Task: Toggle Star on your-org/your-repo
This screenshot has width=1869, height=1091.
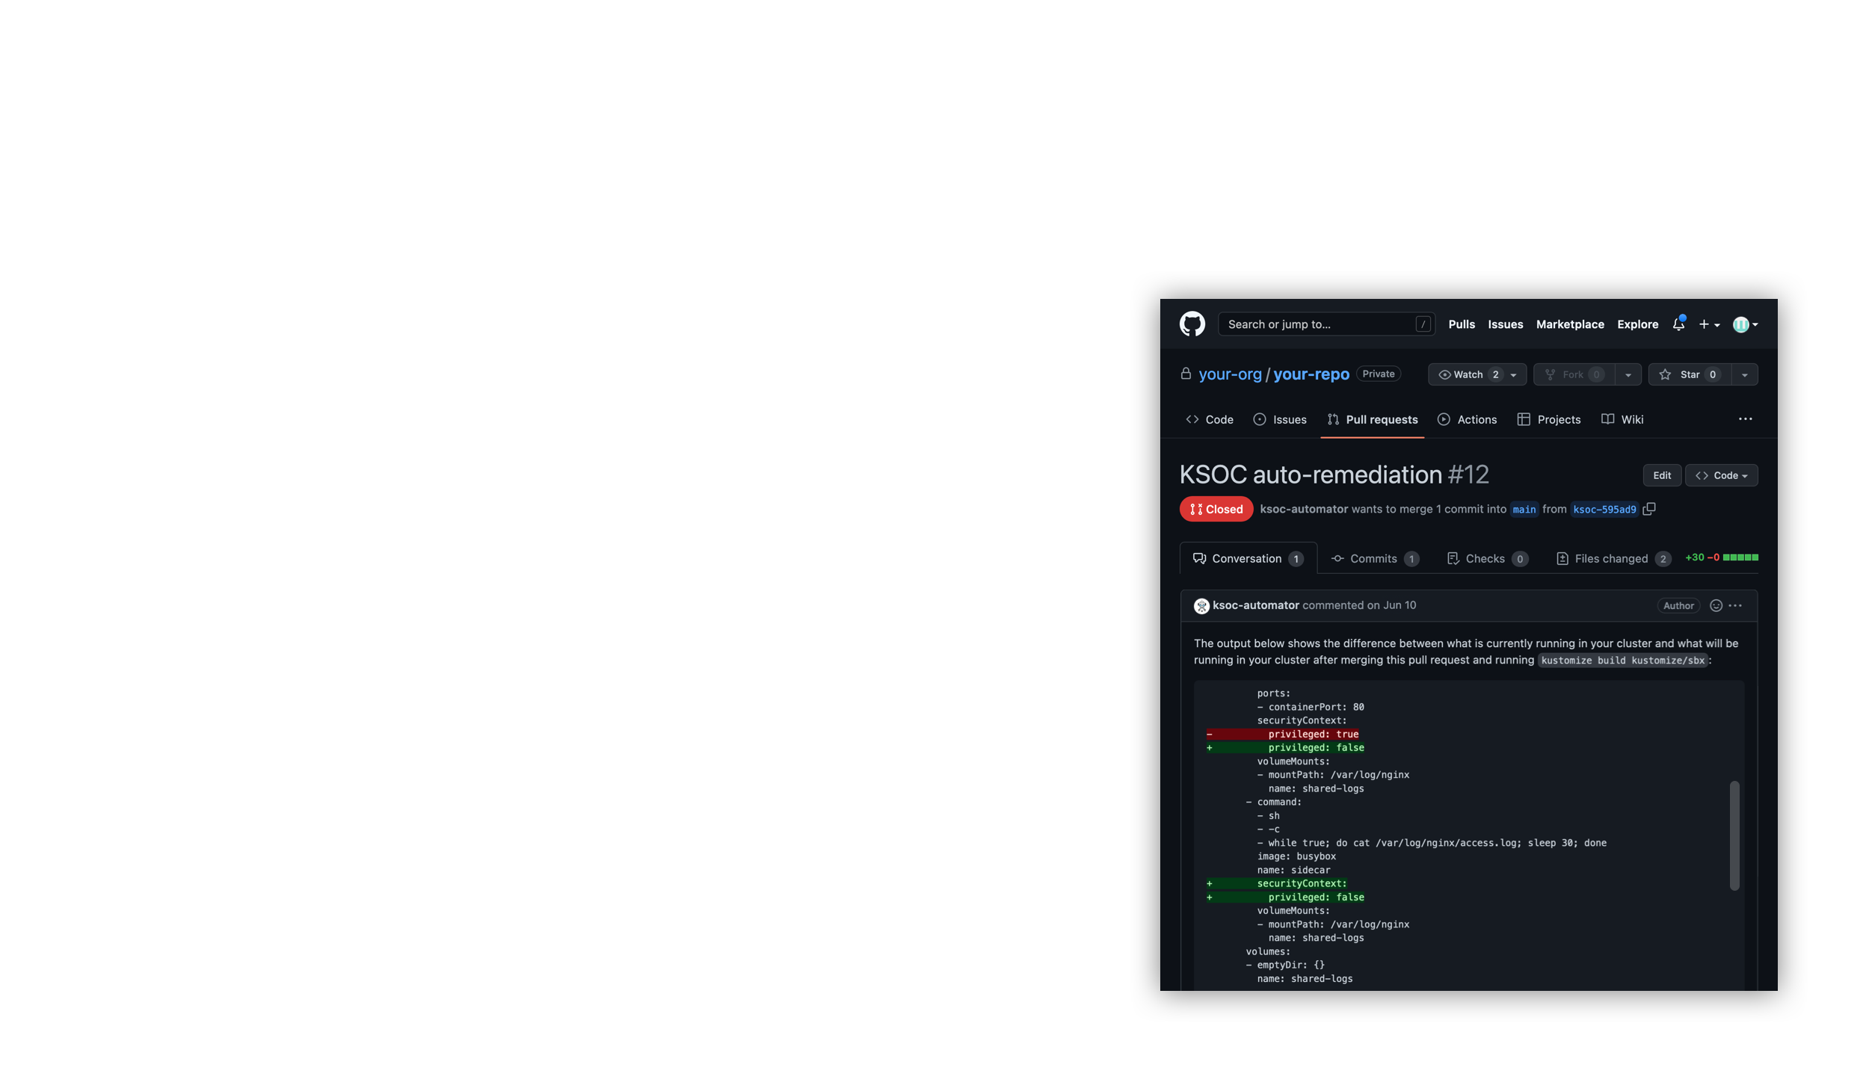Action: (x=1687, y=375)
